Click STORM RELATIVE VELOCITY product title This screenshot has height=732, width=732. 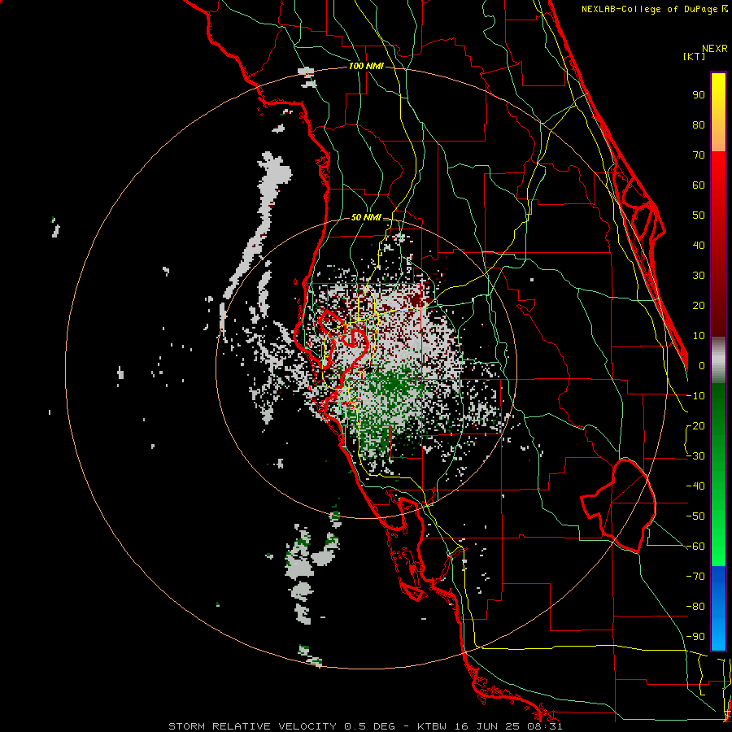coord(252,726)
